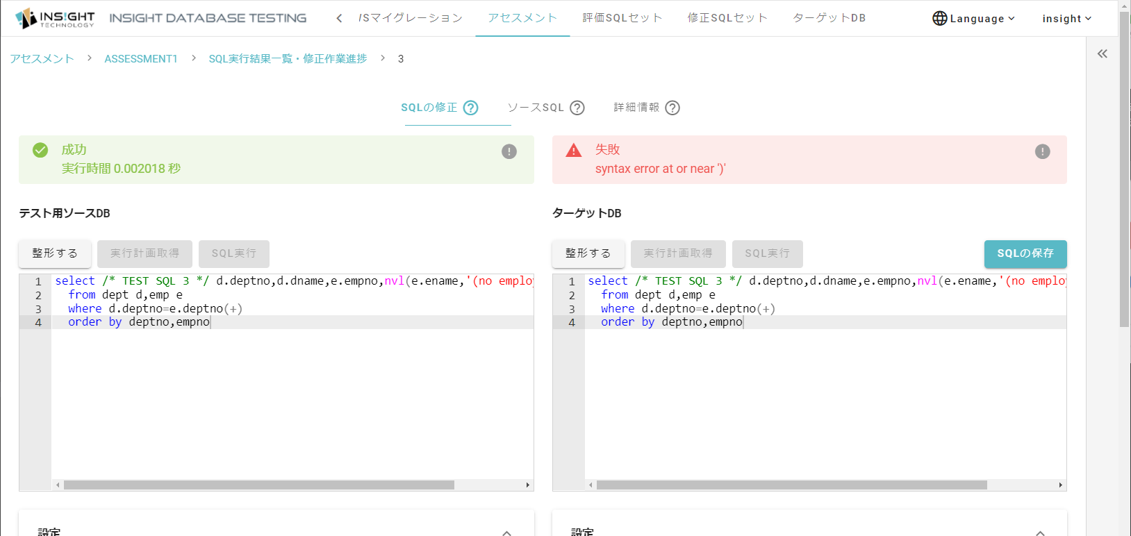Click line number 2 in target editor
This screenshot has width=1131, height=536.
[x=572, y=295]
